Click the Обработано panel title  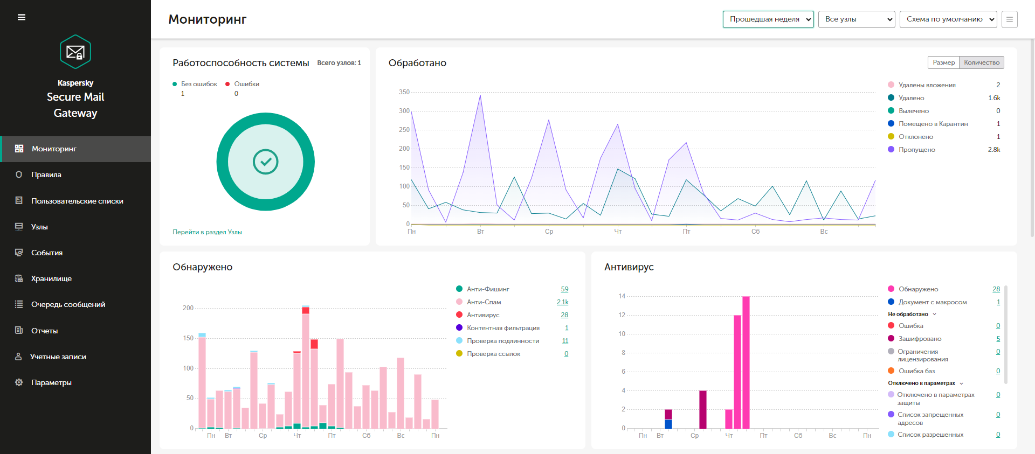tap(417, 63)
